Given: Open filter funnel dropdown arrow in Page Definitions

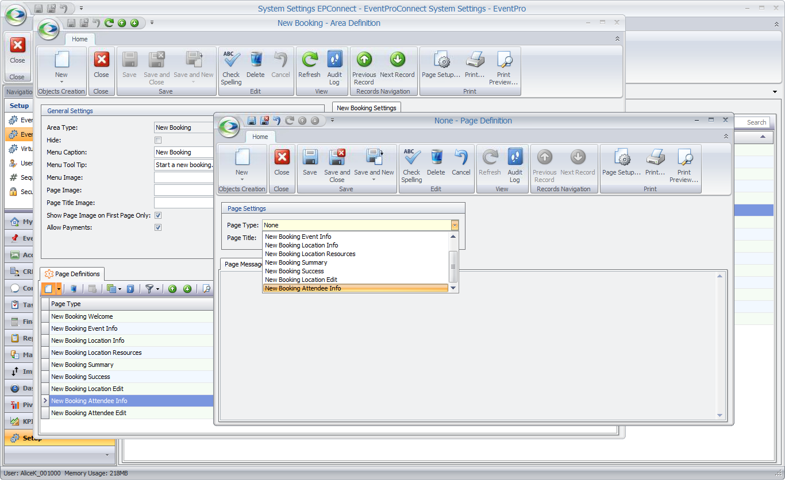Looking at the screenshot, I should pyautogui.click(x=157, y=289).
